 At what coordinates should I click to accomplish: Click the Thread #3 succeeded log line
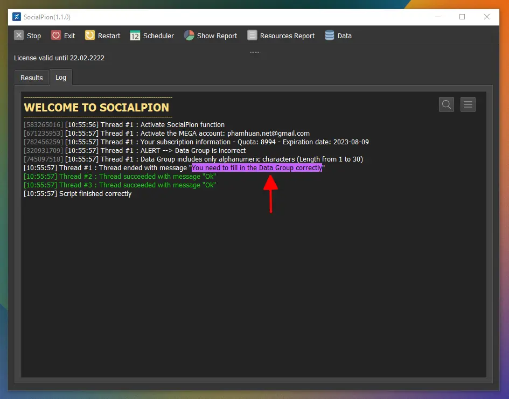(120, 185)
